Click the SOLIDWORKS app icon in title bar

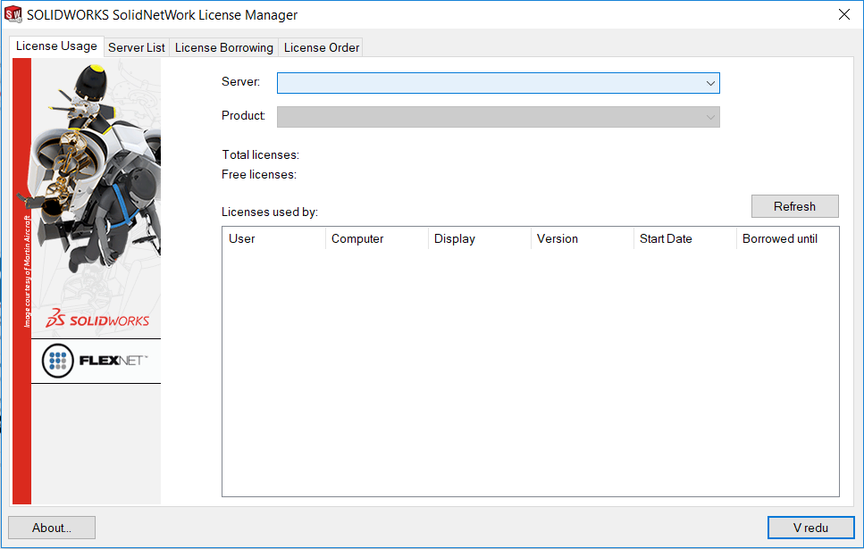click(x=13, y=15)
